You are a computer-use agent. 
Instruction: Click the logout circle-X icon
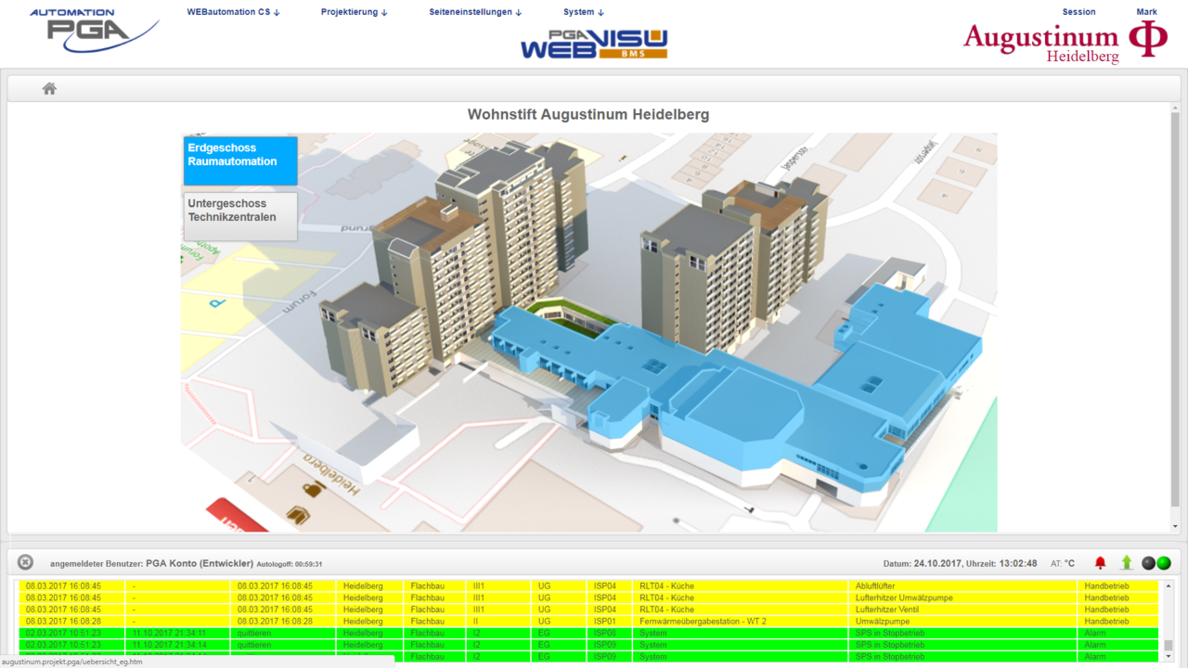pos(25,562)
